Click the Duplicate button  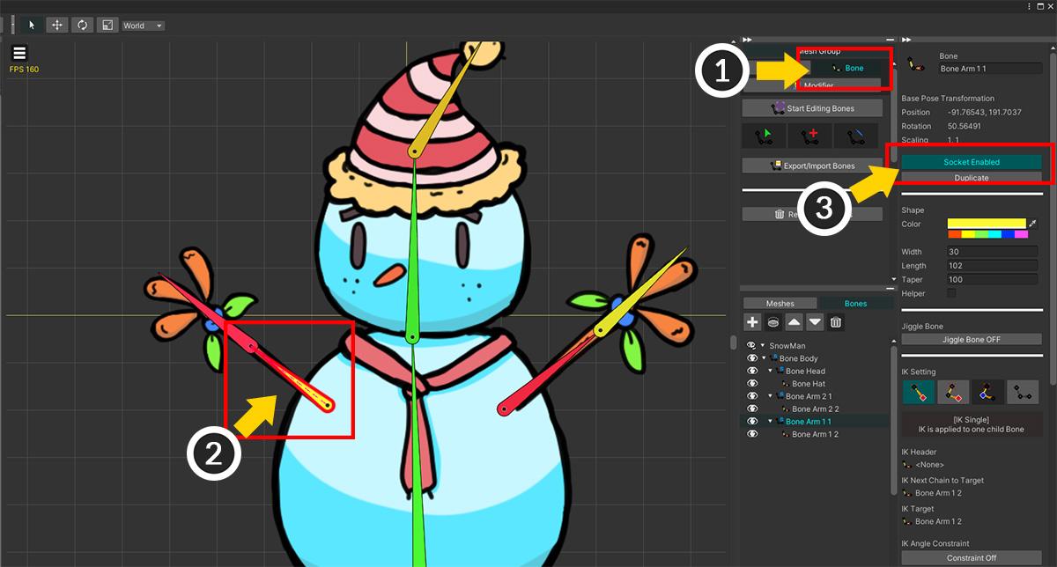pos(972,178)
